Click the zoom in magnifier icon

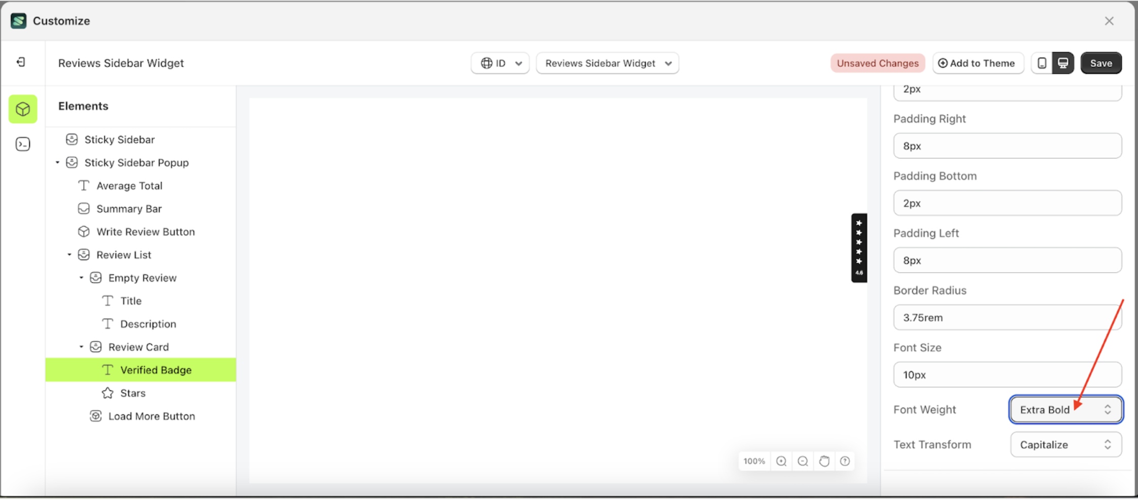(781, 461)
